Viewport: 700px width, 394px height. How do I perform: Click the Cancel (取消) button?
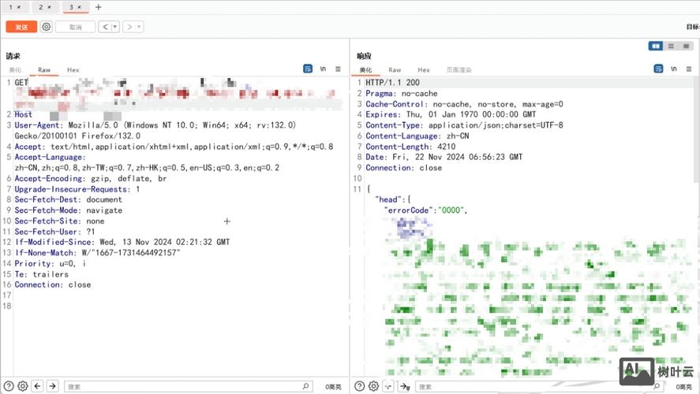pyautogui.click(x=76, y=27)
